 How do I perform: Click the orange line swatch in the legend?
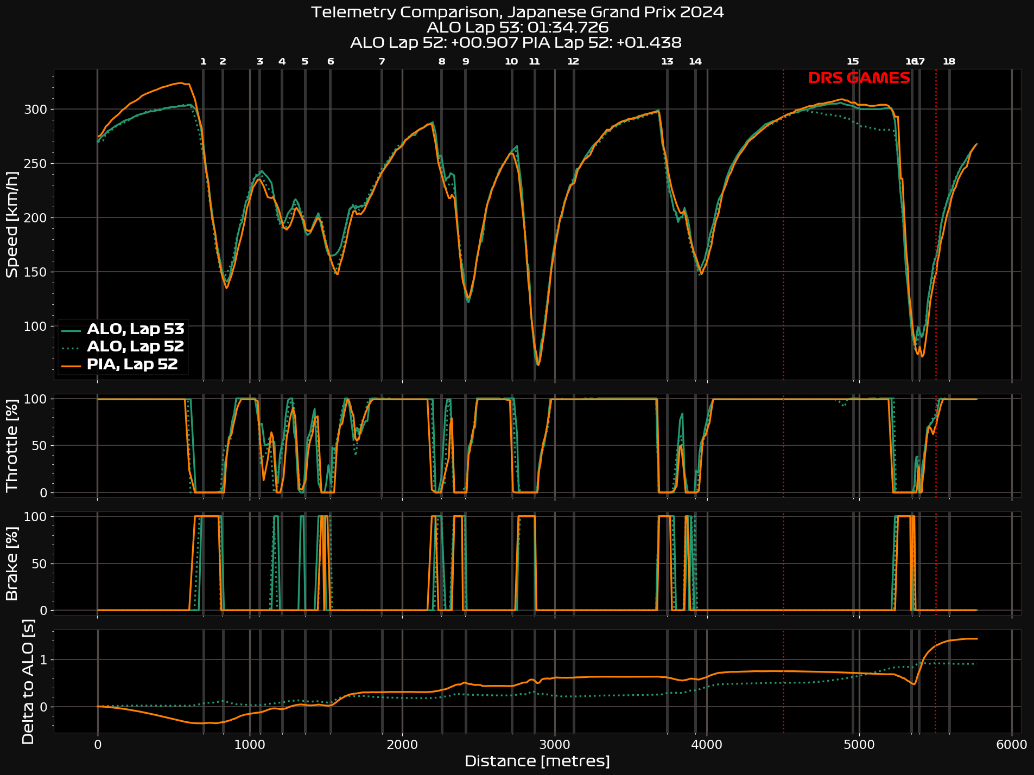[71, 365]
